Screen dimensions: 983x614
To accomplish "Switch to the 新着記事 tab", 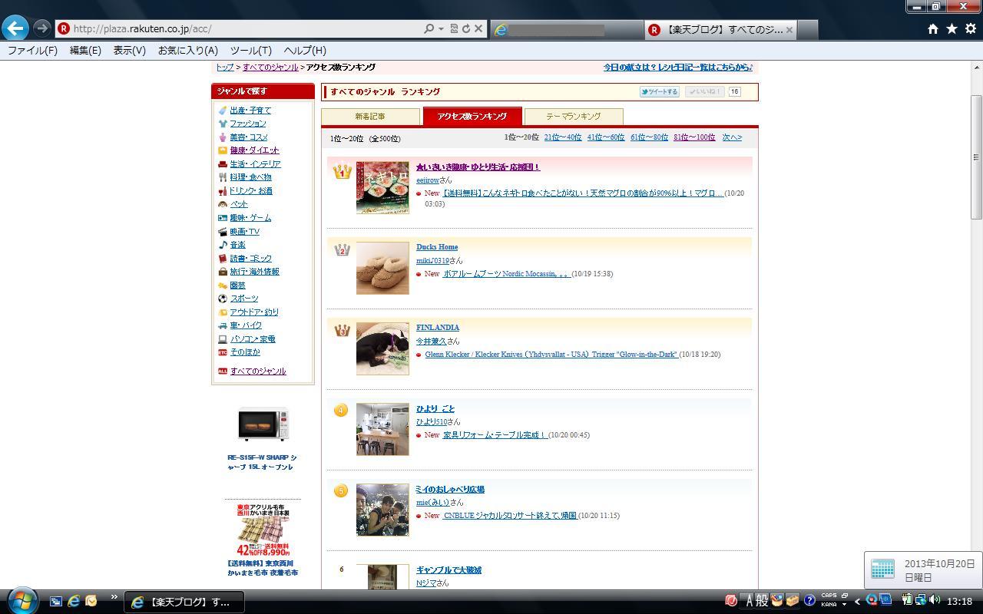I will tap(370, 117).
